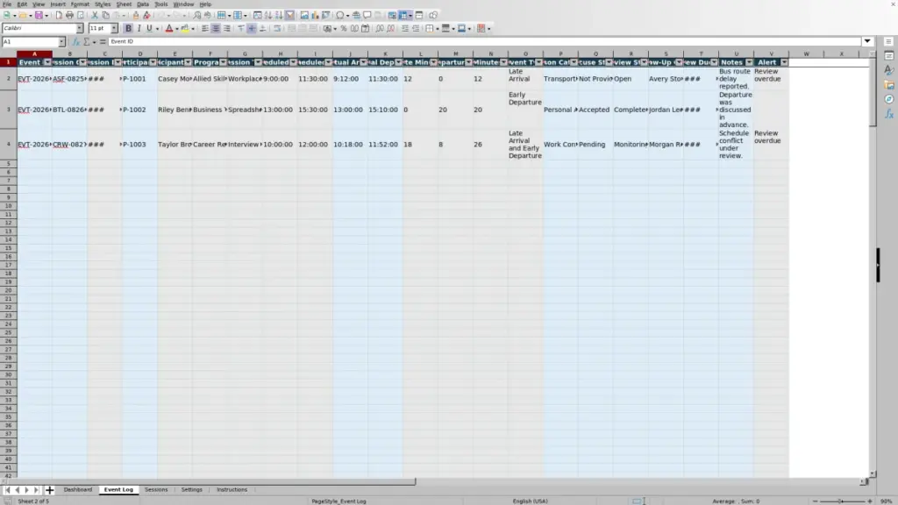Click the zoom out minus button
The width and height of the screenshot is (898, 505).
(x=815, y=501)
